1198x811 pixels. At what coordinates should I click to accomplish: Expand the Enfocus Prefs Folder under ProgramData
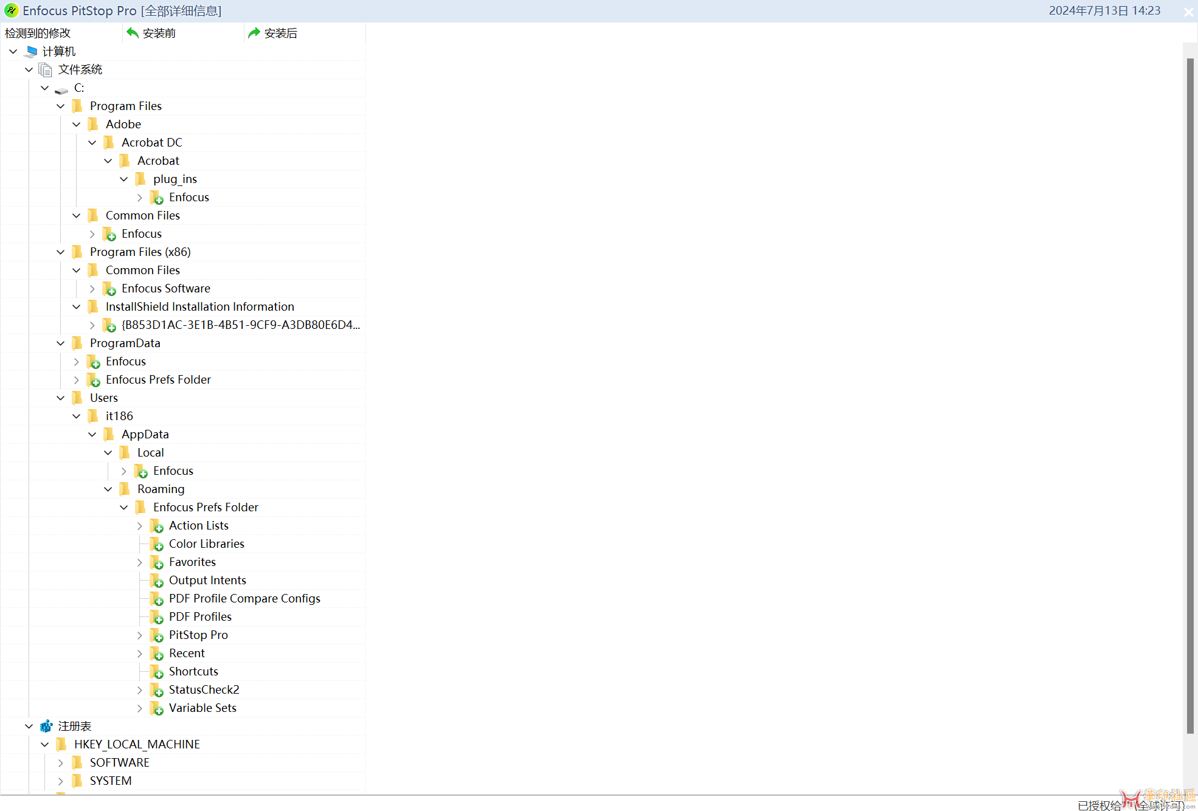click(x=76, y=380)
